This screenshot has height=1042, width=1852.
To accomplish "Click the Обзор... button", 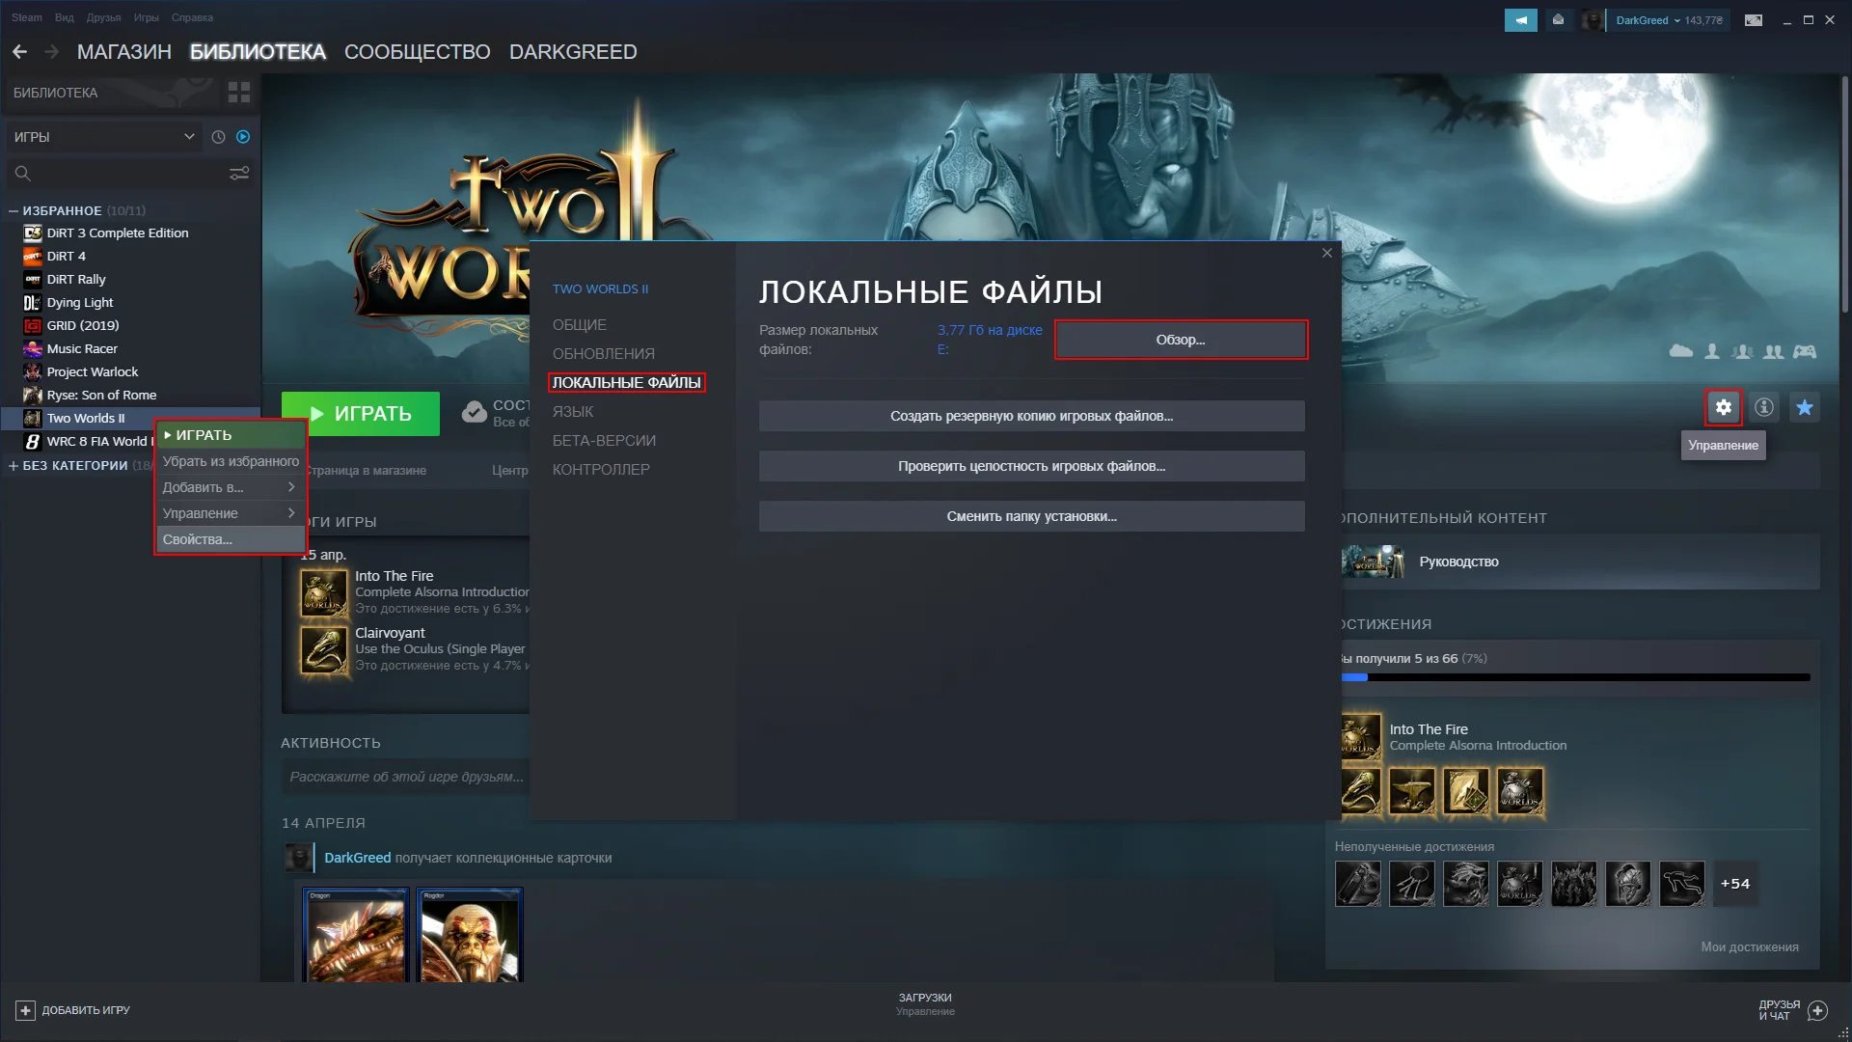I will tap(1181, 340).
